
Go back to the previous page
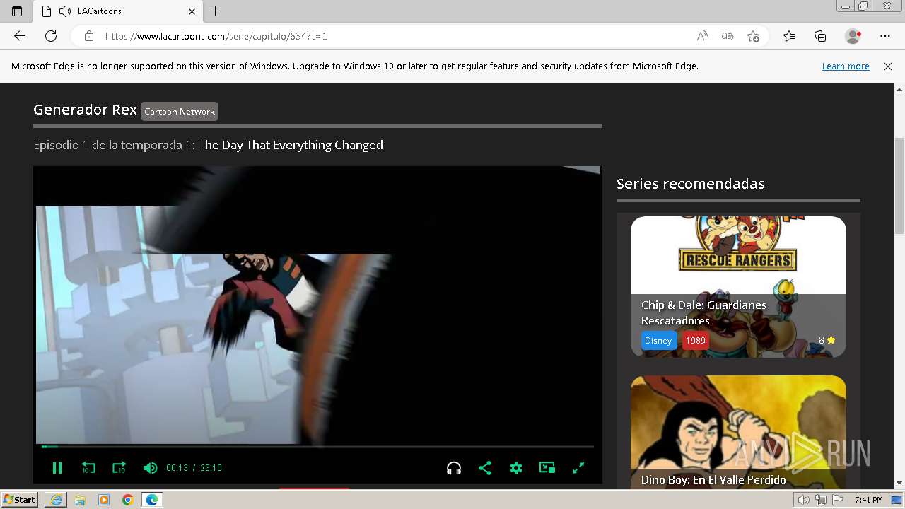pyautogui.click(x=20, y=36)
